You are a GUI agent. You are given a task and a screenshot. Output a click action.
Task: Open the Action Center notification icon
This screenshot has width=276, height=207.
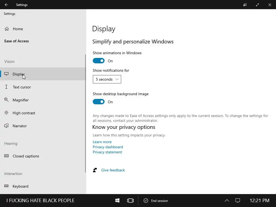[238, 201]
